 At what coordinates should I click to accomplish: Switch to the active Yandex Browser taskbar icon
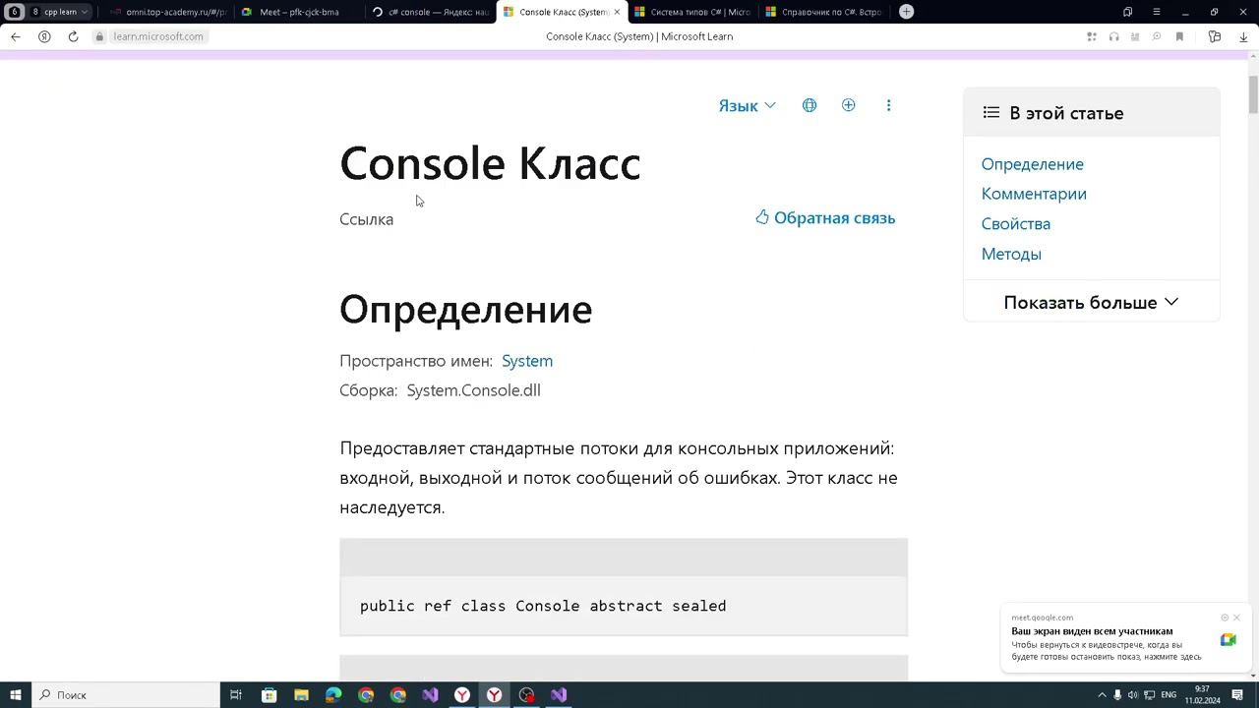tap(494, 695)
